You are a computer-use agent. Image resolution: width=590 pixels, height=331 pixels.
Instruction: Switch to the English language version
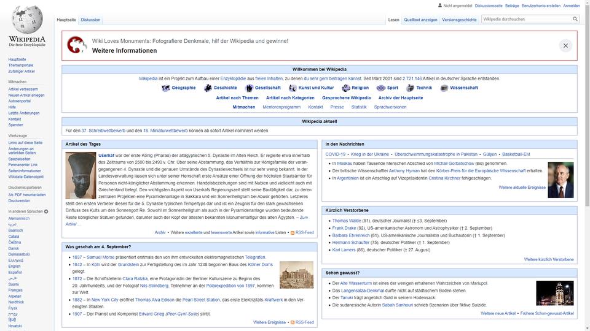tap(14, 267)
